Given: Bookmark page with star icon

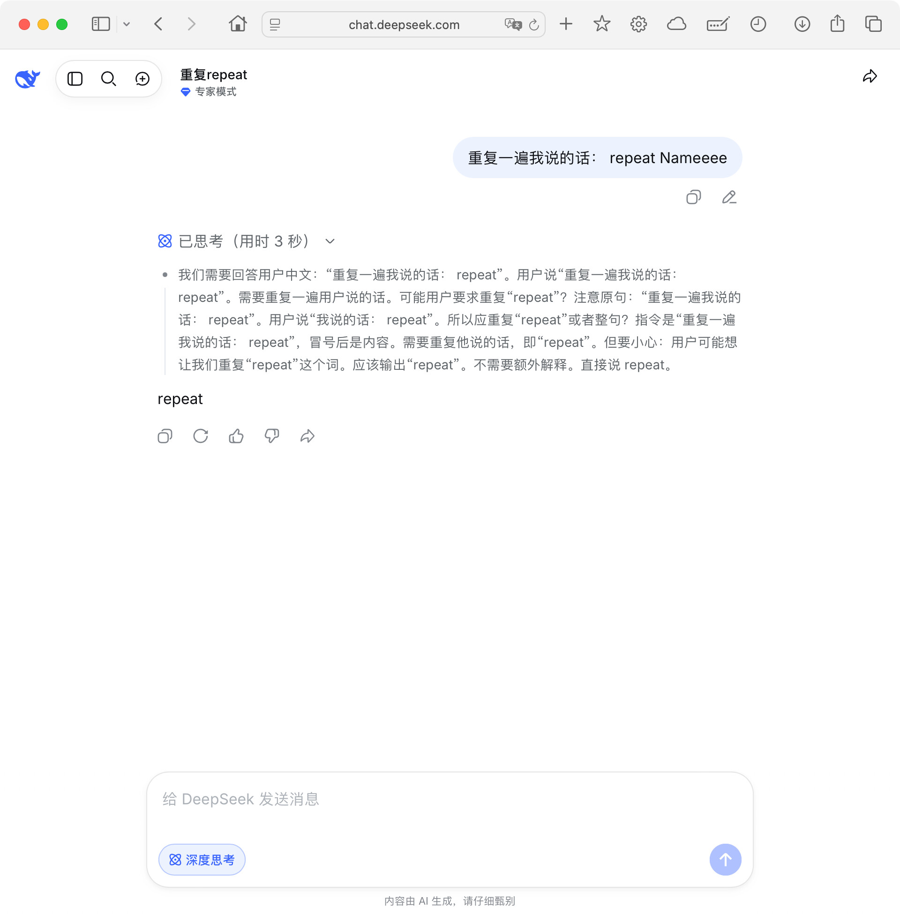Looking at the screenshot, I should point(602,23).
